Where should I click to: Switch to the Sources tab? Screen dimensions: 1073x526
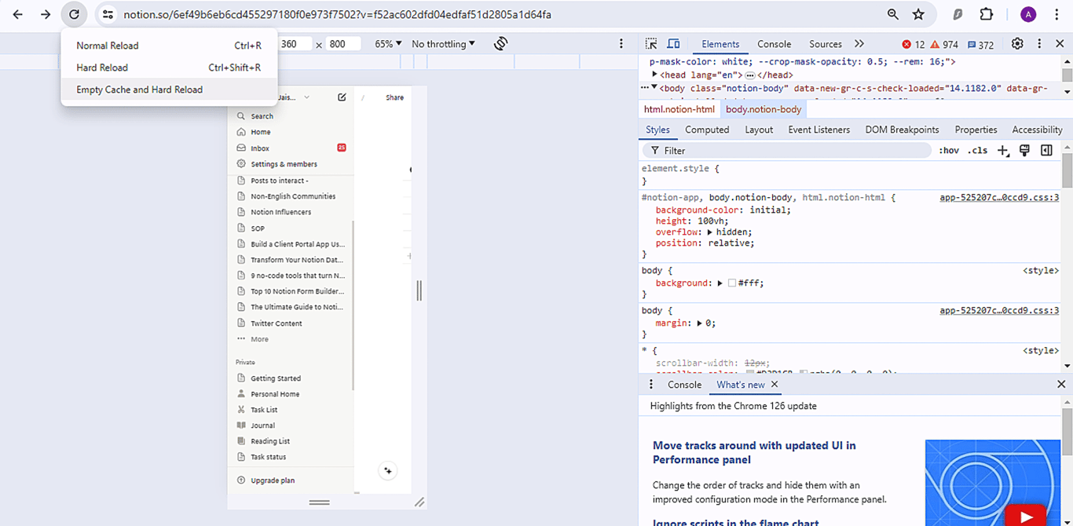(x=825, y=44)
